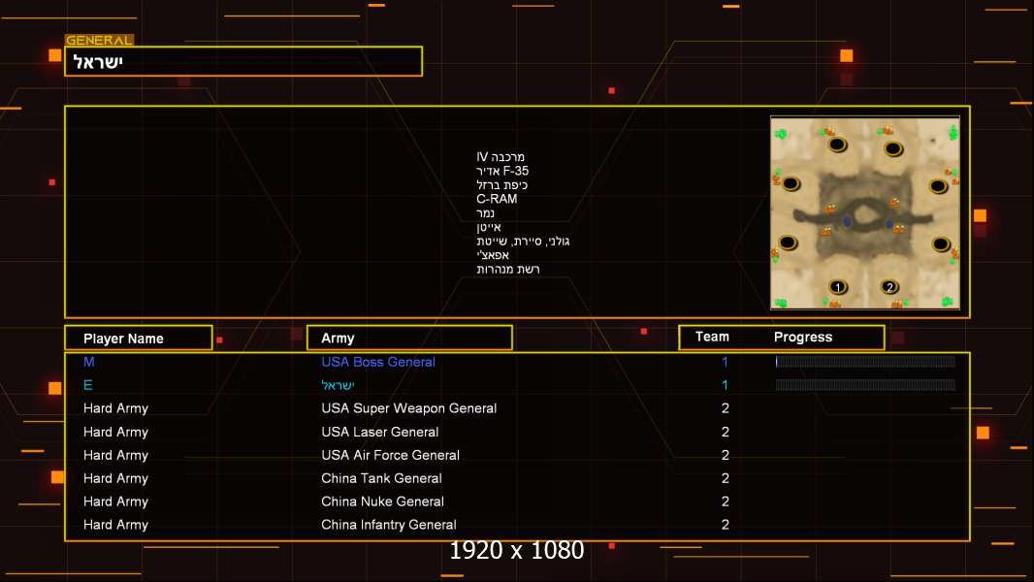Click the ישראל general name field

coord(243,61)
